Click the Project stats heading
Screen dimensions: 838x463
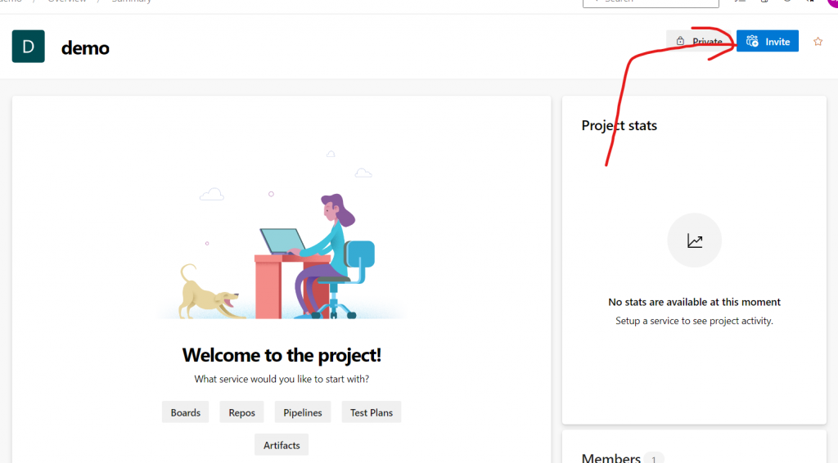tap(619, 125)
